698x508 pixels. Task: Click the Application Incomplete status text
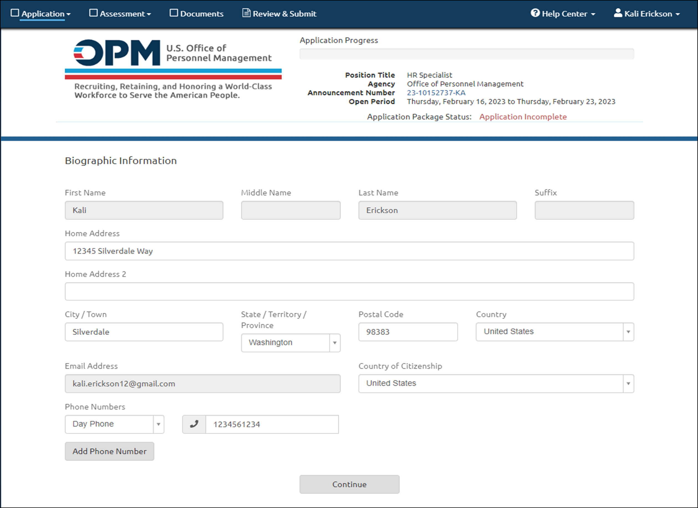point(523,117)
